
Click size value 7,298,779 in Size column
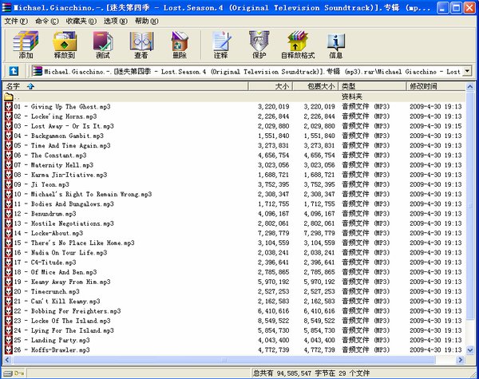tap(273, 233)
